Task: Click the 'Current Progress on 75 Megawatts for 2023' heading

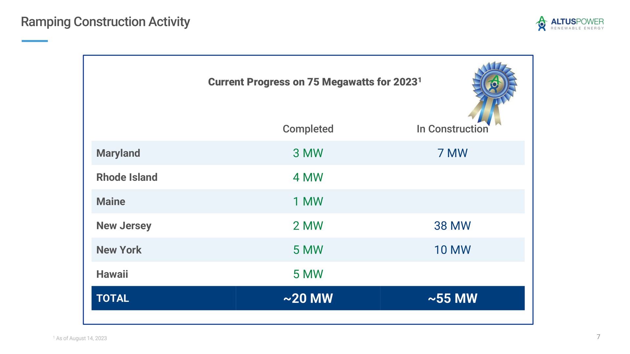Action: [x=314, y=82]
